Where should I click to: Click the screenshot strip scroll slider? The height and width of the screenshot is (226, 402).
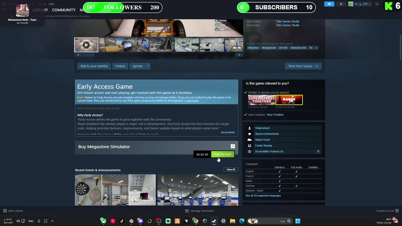(88, 55)
